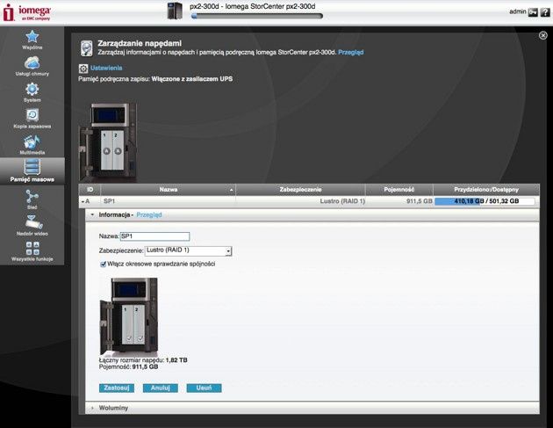Open Przegląd link beside Informacja
Viewport: 553px width, 428px height.
pyautogui.click(x=149, y=214)
